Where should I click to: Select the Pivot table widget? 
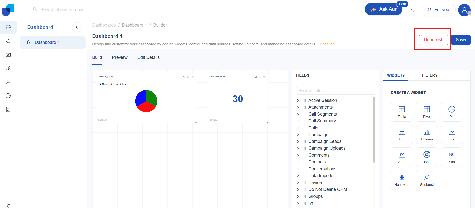tap(427, 112)
